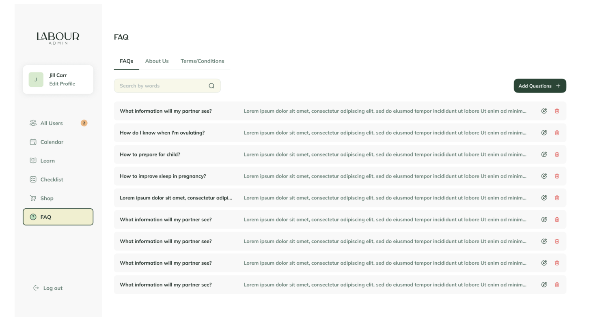This screenshot has width=591, height=321.
Task: Click the Log out arrow icon
Action: (x=36, y=288)
